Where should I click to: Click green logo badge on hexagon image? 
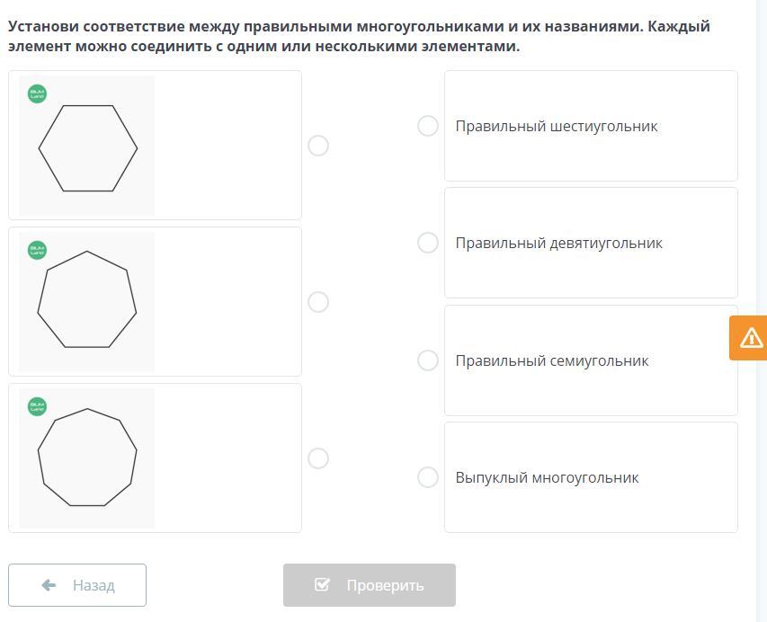pyautogui.click(x=37, y=93)
